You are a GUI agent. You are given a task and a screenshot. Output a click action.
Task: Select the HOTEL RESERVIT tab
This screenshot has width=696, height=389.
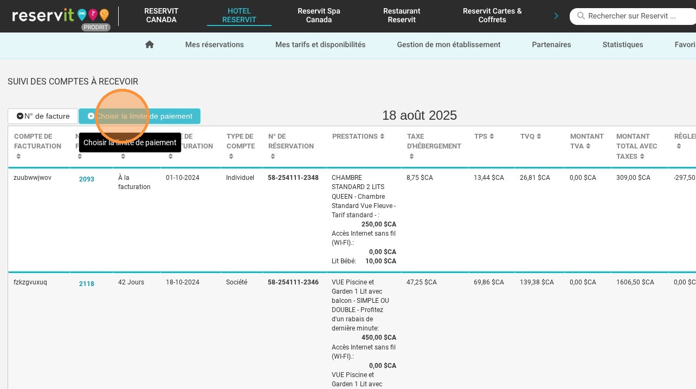pyautogui.click(x=239, y=15)
